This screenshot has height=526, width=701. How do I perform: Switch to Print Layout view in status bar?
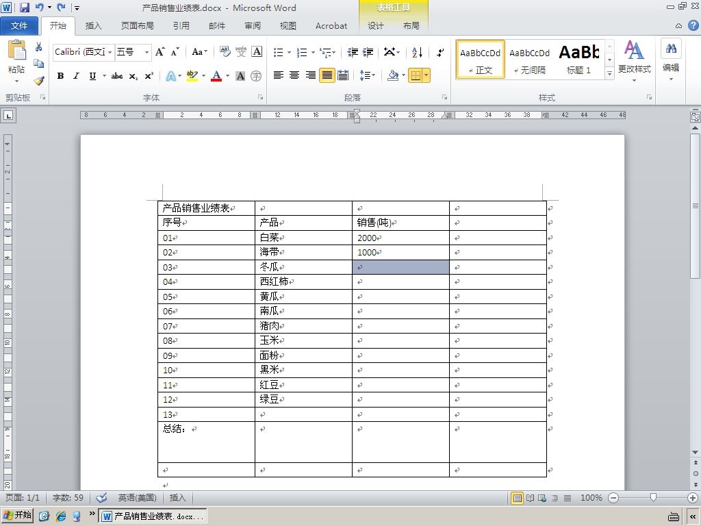click(x=518, y=498)
